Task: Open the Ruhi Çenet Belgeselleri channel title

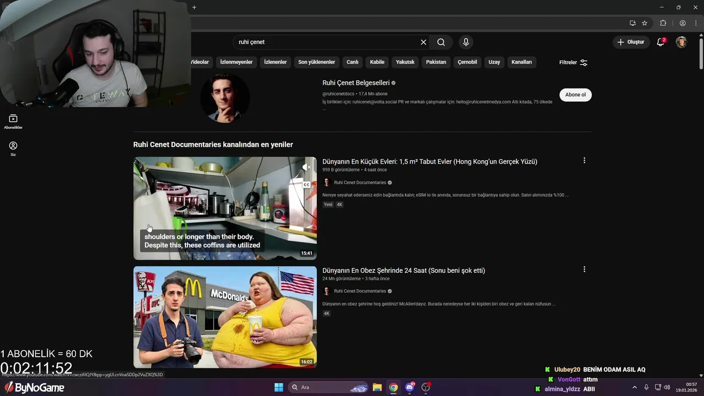Action: 356,83
